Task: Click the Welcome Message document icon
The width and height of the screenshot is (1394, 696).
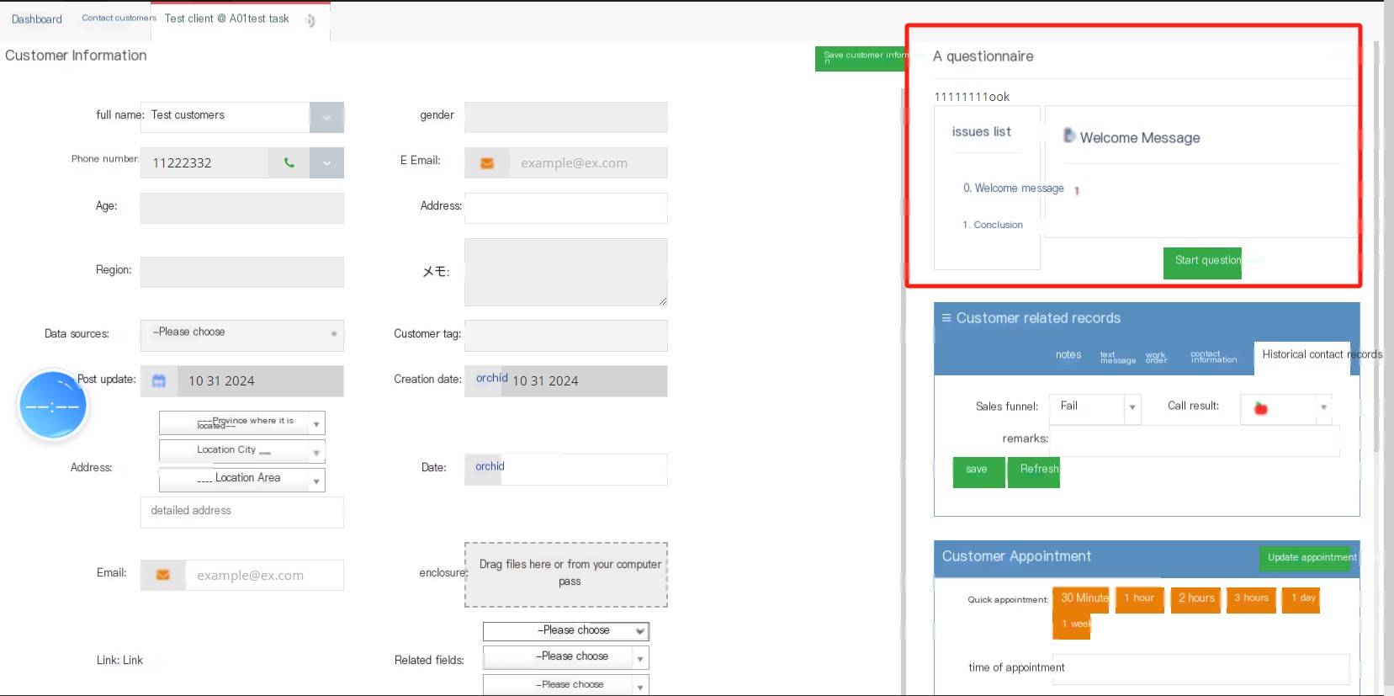Action: [1069, 135]
